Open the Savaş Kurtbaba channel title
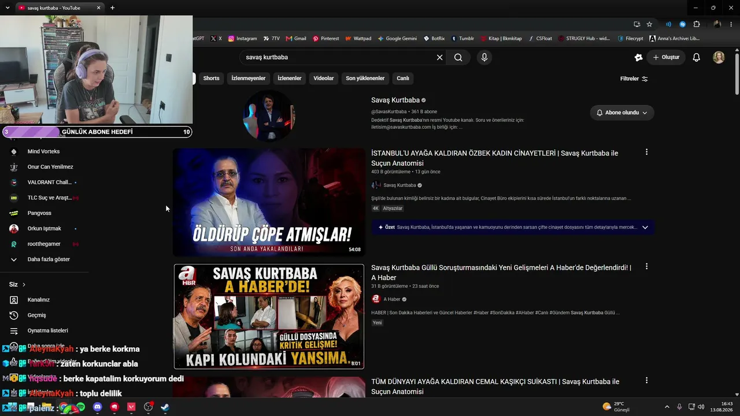 pos(395,100)
